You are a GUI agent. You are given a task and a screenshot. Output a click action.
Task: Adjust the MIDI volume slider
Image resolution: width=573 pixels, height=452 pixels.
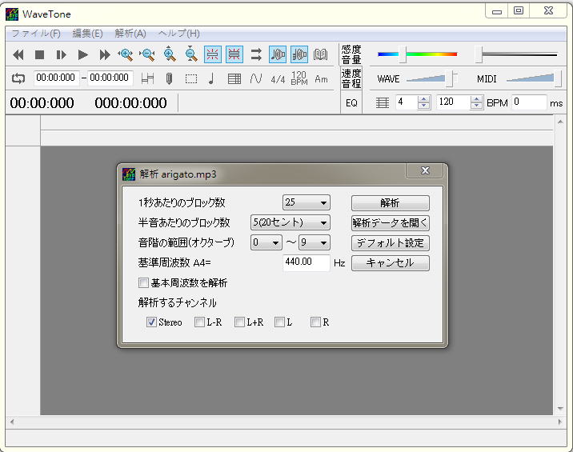coord(558,78)
